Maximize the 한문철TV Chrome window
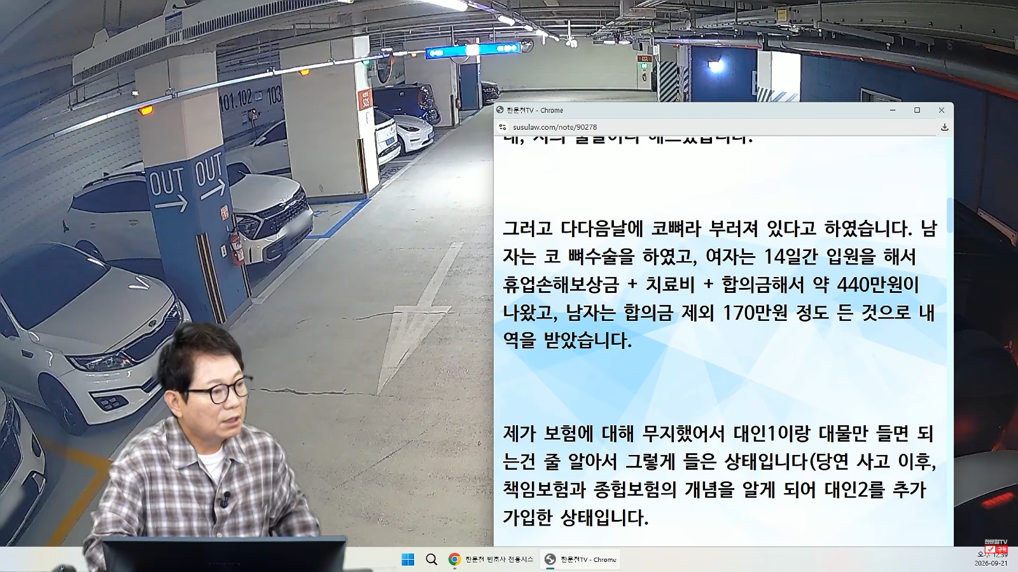 tap(917, 110)
